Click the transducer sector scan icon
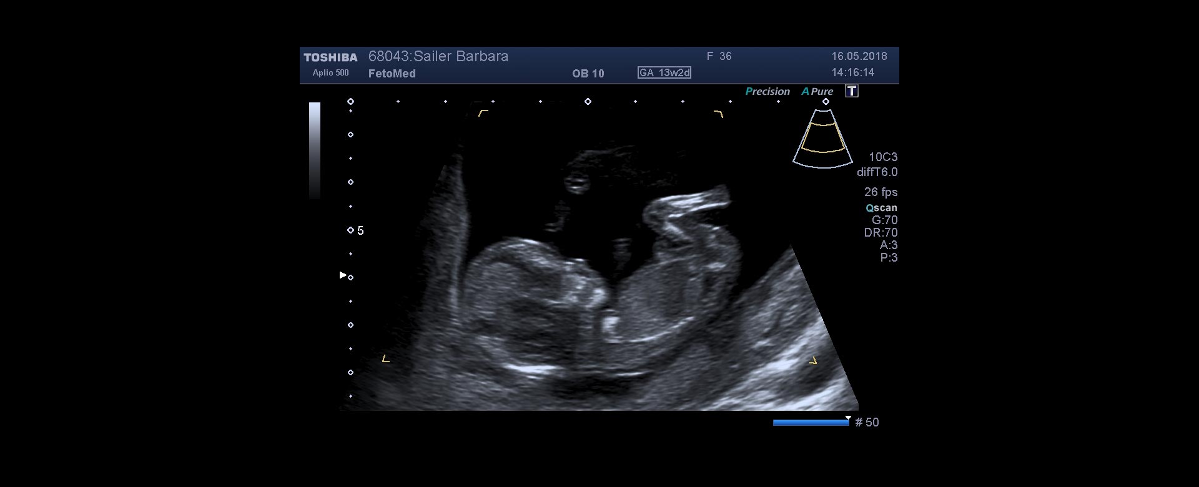The image size is (1199, 487). [822, 139]
